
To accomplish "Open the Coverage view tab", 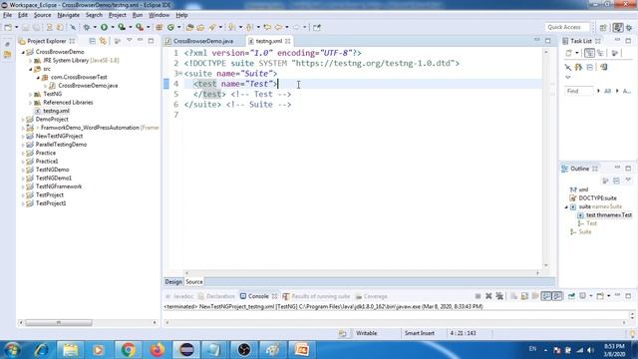I will point(371,296).
